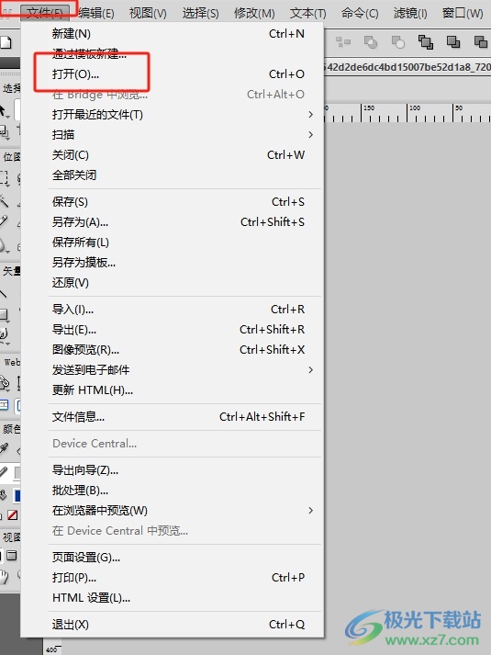The image size is (491, 655).
Task: Click the three-stacked-squares Bring to Front icon
Action: (x=426, y=42)
